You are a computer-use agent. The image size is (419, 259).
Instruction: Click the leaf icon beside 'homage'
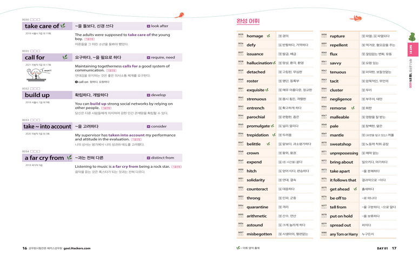268,36
